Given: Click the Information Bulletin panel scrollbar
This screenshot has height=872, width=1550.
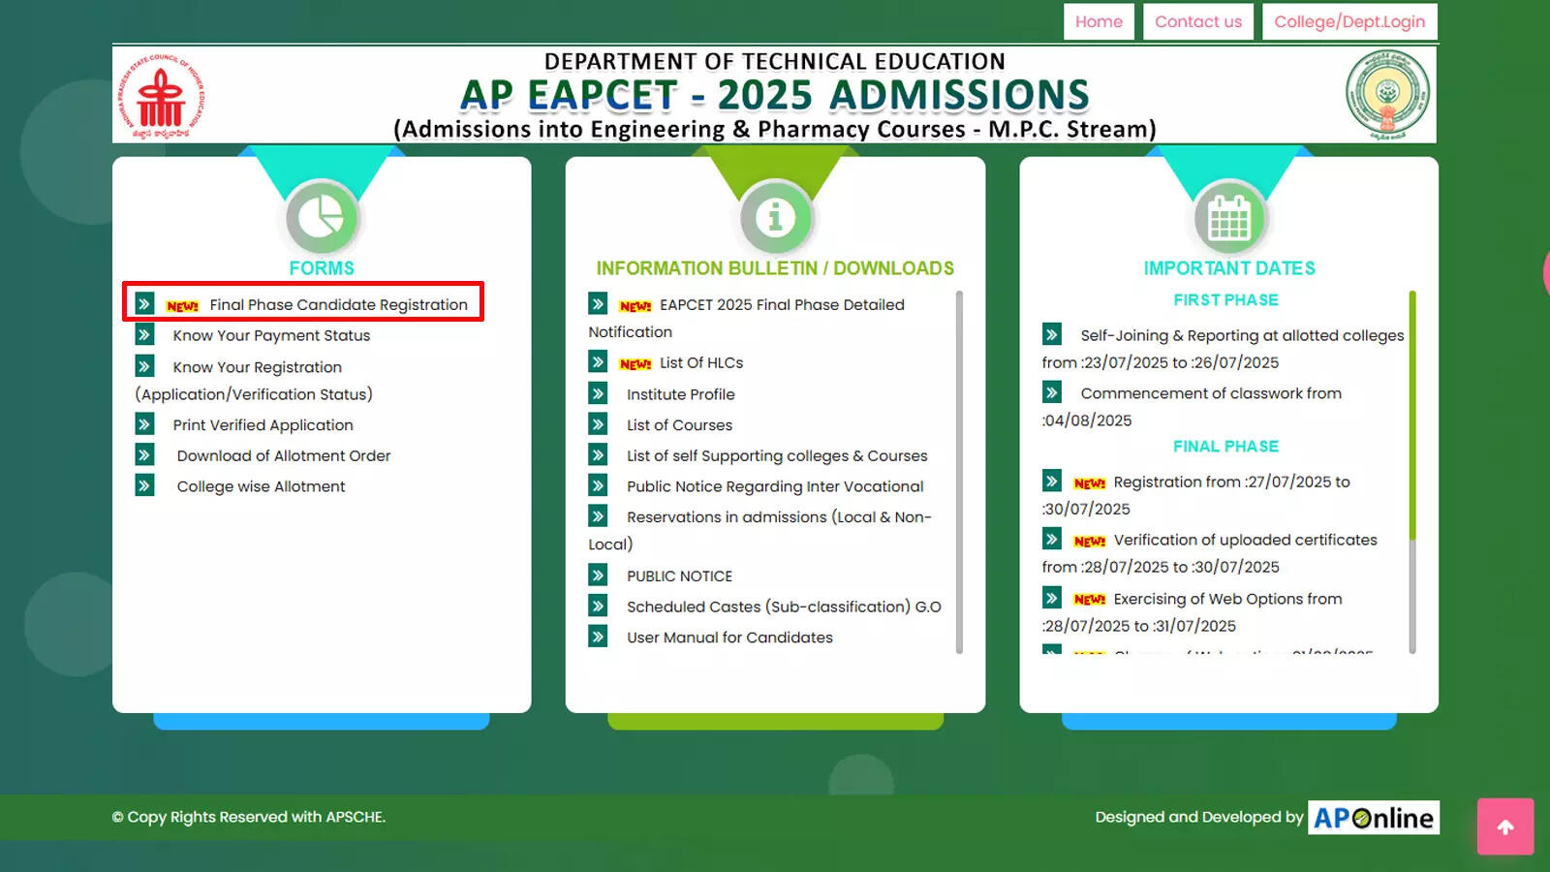Looking at the screenshot, I should coord(959,472).
